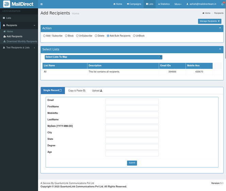Collapse the Action panel with minus icon
The height and width of the screenshot is (191, 226).
pyautogui.click(x=220, y=28)
